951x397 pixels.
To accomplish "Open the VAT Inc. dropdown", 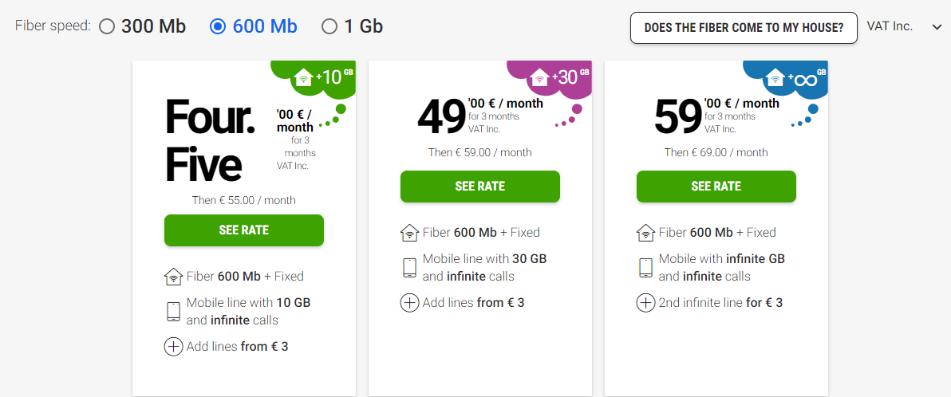I will tap(904, 26).
